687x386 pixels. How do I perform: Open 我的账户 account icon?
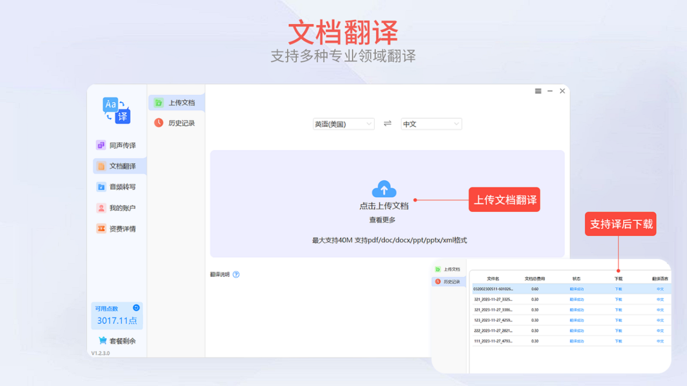click(x=101, y=208)
